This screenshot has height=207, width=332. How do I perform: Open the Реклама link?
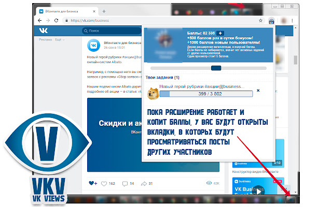45,39
